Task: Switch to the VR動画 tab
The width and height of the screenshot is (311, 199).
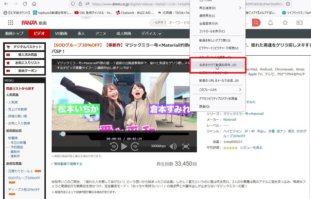Action: click(x=61, y=33)
